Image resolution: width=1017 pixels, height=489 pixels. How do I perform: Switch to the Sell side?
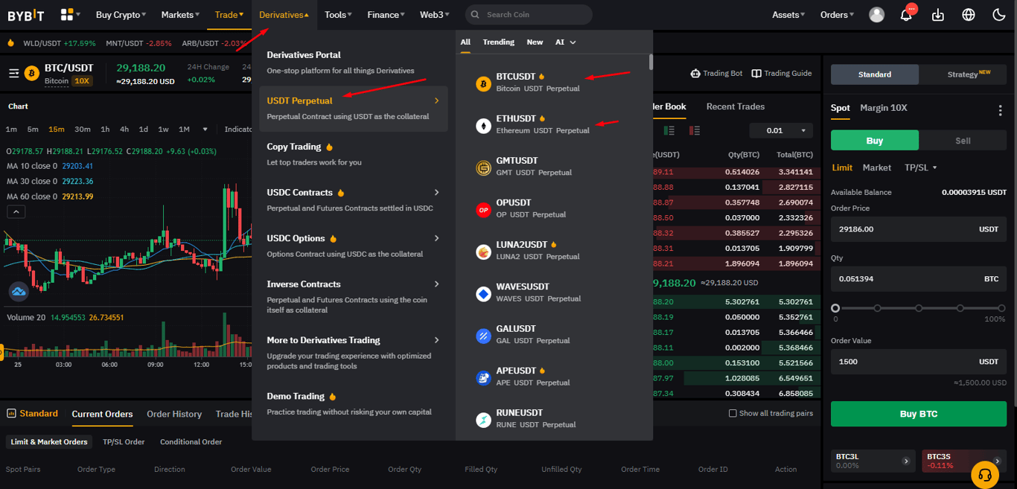pyautogui.click(x=962, y=140)
